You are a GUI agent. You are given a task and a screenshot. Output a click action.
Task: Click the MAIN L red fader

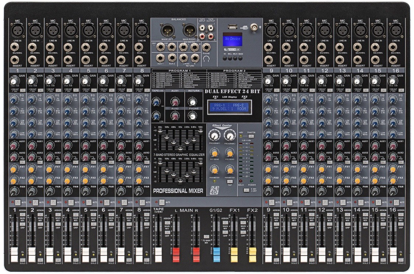tap(176, 255)
